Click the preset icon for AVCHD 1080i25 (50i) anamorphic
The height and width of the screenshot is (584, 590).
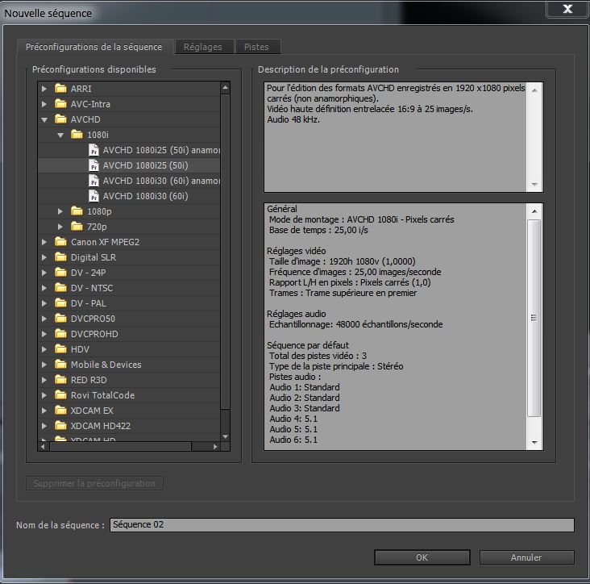(93, 150)
